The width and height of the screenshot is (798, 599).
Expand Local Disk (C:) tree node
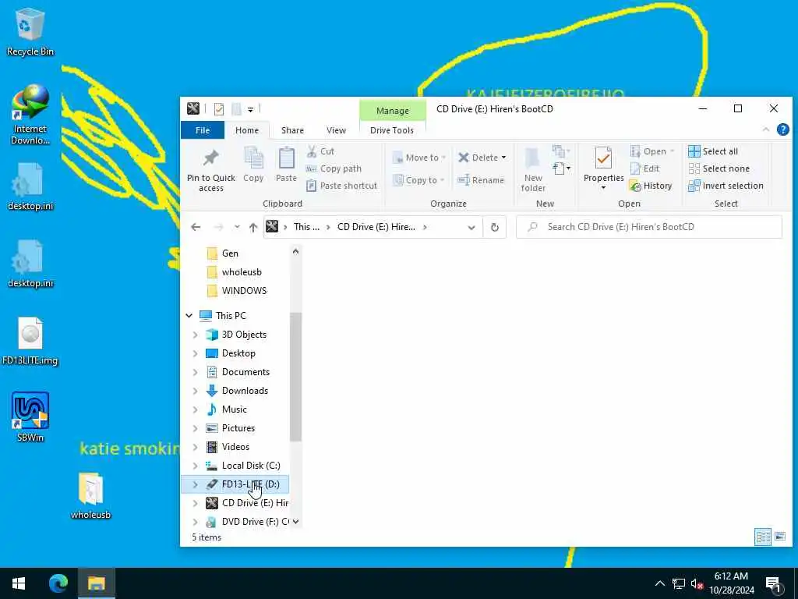196,466
